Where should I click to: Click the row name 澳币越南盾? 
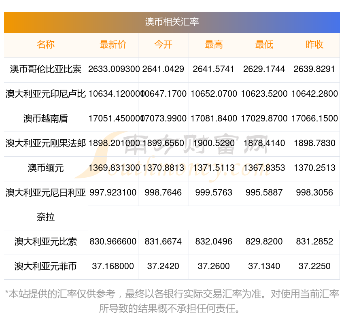coord(46,119)
